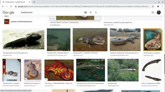Open the Chrome three-dot menu
165x92 pixels.
click(x=162, y=6)
